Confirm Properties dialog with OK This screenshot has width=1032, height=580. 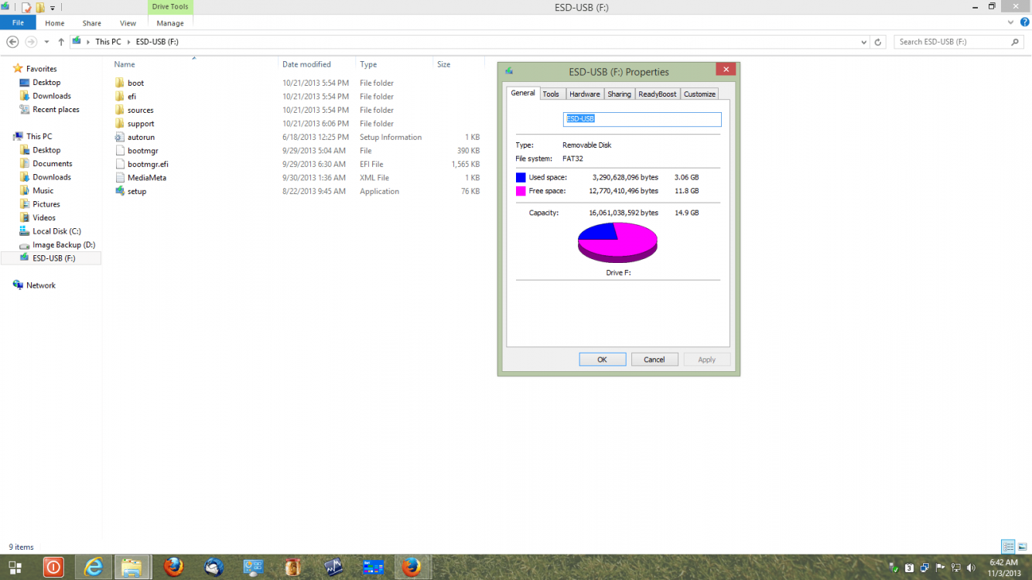click(602, 360)
